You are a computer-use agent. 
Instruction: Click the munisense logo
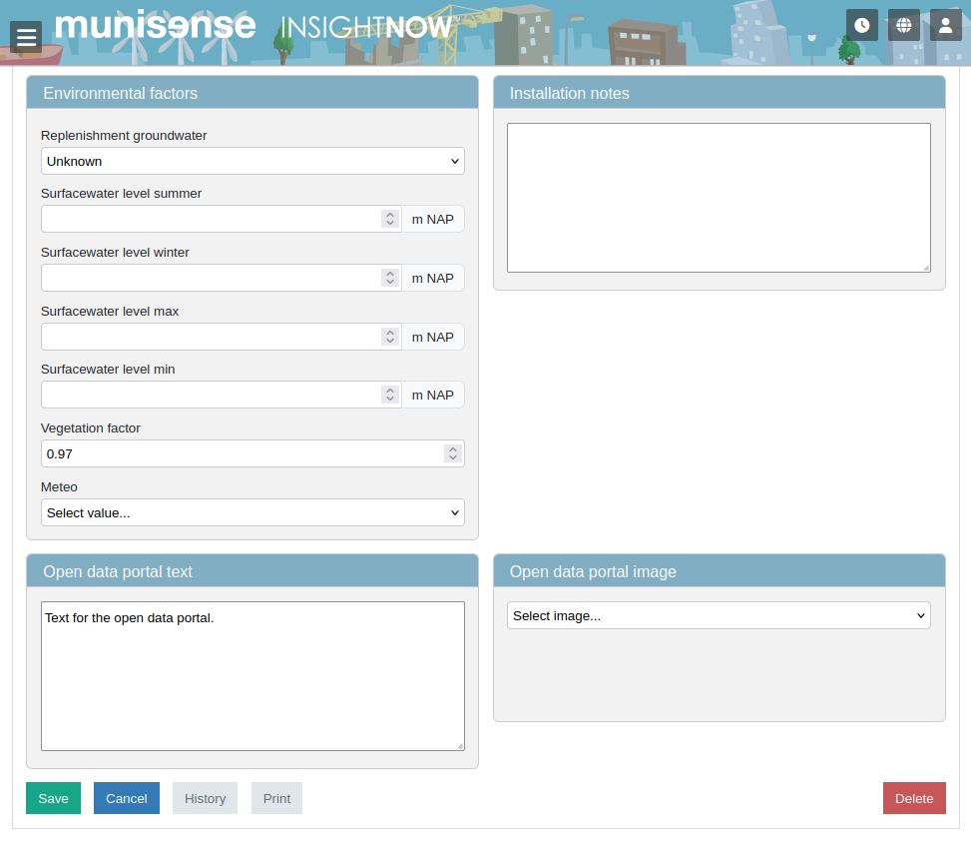click(155, 25)
